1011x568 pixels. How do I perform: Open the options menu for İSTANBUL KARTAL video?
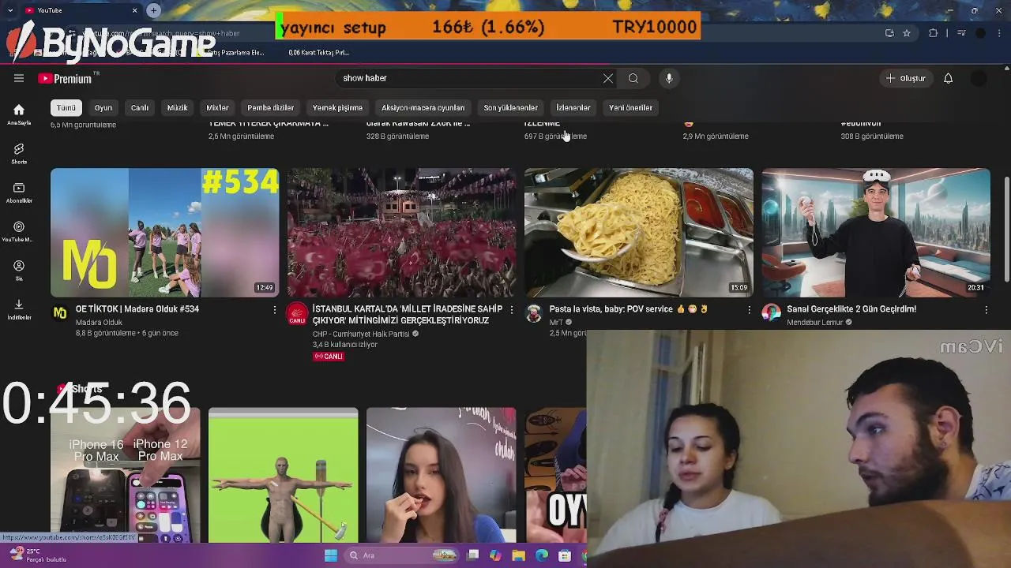[x=512, y=309]
